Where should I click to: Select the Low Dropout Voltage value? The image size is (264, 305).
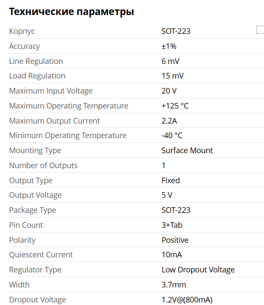[198, 270]
